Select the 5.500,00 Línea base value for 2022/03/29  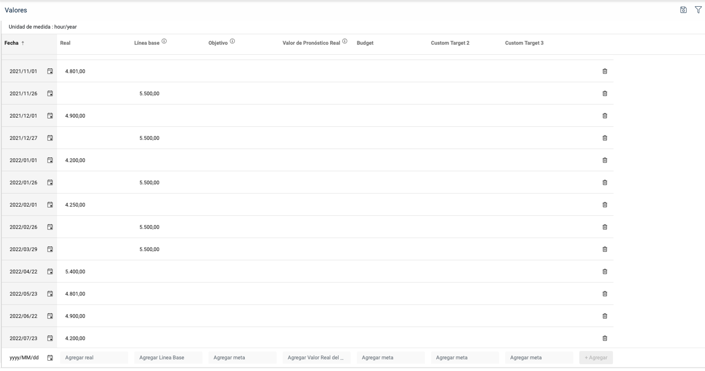point(149,249)
